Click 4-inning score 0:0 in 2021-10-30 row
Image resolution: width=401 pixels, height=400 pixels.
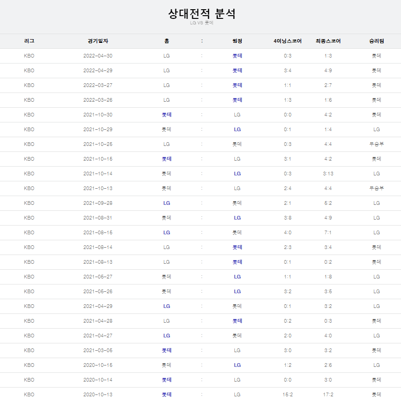[x=287, y=115]
